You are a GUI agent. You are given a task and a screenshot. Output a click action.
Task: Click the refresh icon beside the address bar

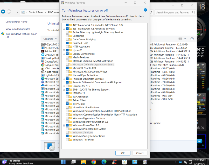pyautogui.click(x=151, y=12)
